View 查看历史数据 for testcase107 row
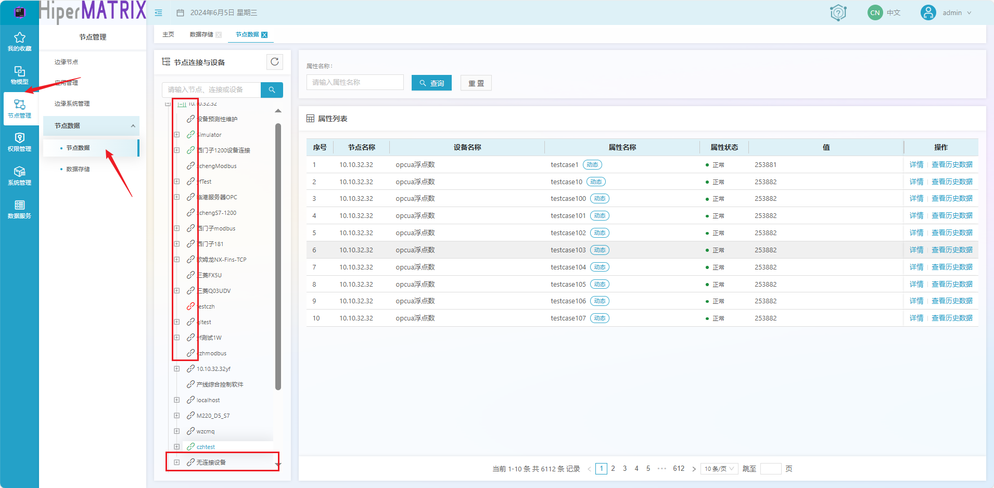 coord(952,318)
